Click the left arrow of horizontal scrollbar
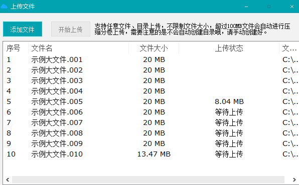 point(8,179)
